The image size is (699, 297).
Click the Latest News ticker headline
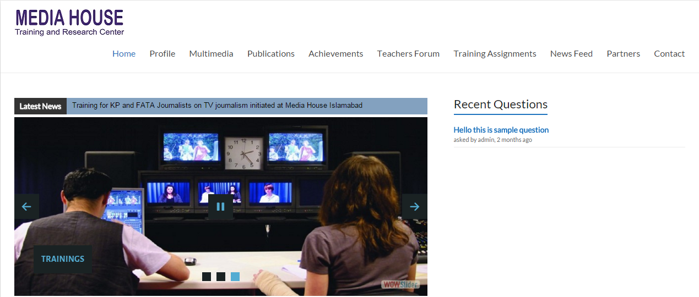pyautogui.click(x=217, y=106)
